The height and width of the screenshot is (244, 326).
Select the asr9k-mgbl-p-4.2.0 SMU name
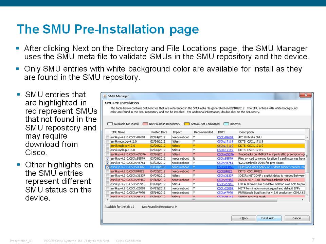[123, 146]
